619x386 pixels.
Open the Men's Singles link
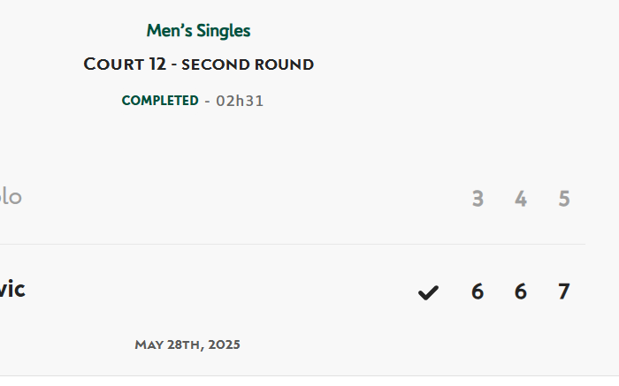click(x=199, y=31)
